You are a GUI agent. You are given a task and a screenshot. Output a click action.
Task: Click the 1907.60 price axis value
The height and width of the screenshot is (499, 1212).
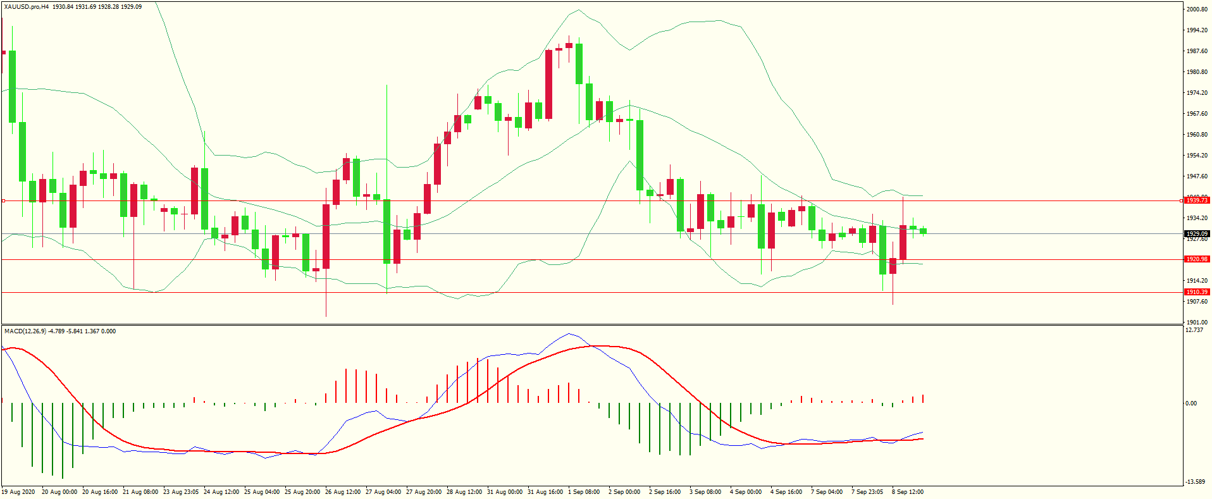coord(1197,302)
